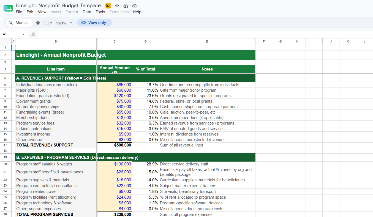
Task: Select column L header
Action: click(x=364, y=41)
